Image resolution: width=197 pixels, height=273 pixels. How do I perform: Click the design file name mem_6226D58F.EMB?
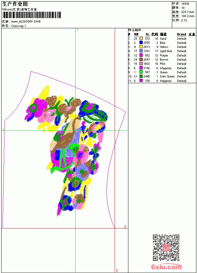click(26, 21)
